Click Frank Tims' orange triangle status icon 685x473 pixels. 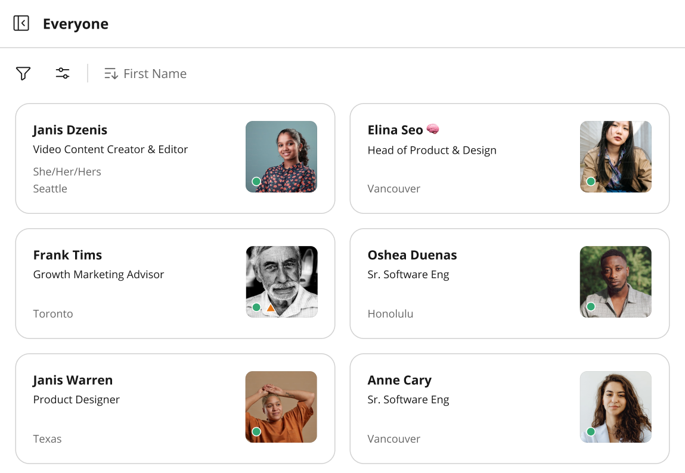pyautogui.click(x=271, y=308)
